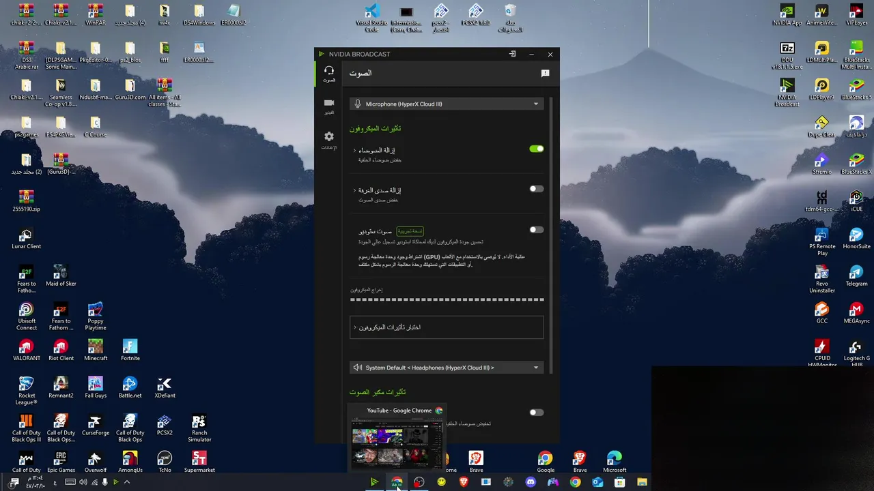Click the volume icon in system tray
874x491 pixels.
(x=83, y=482)
